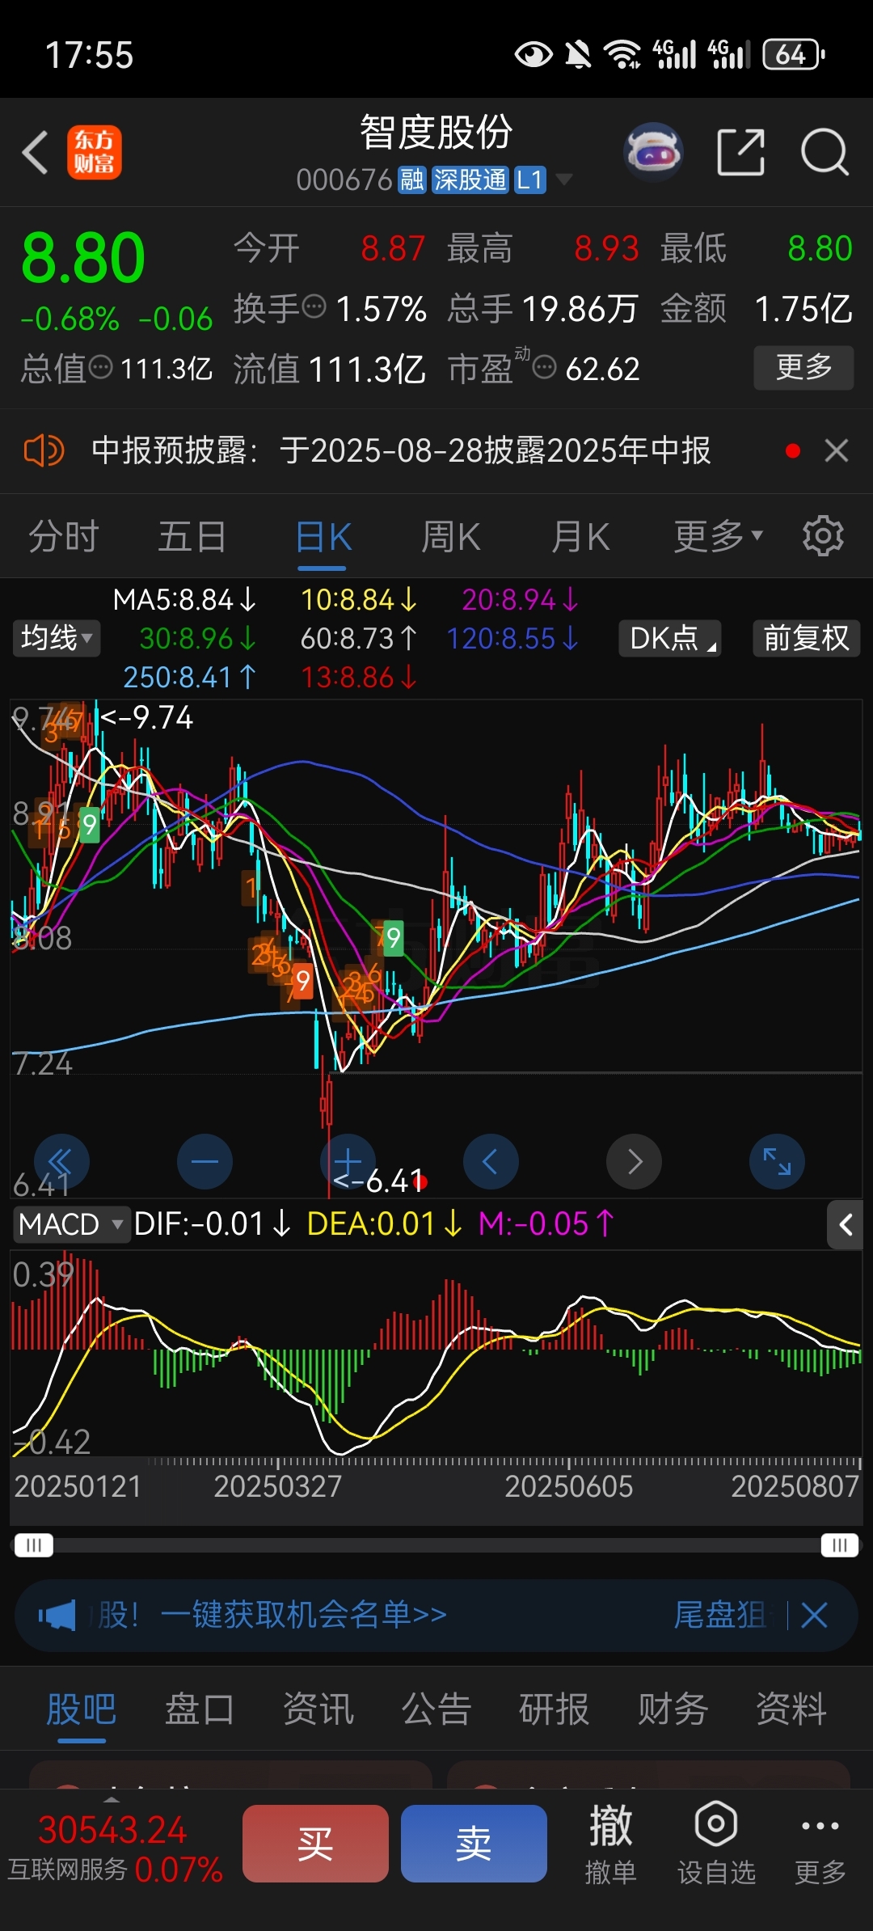Click the 更多 button in quote panel
The width and height of the screenshot is (873, 1931).
(x=803, y=368)
